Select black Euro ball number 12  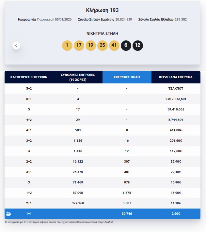pos(137,45)
